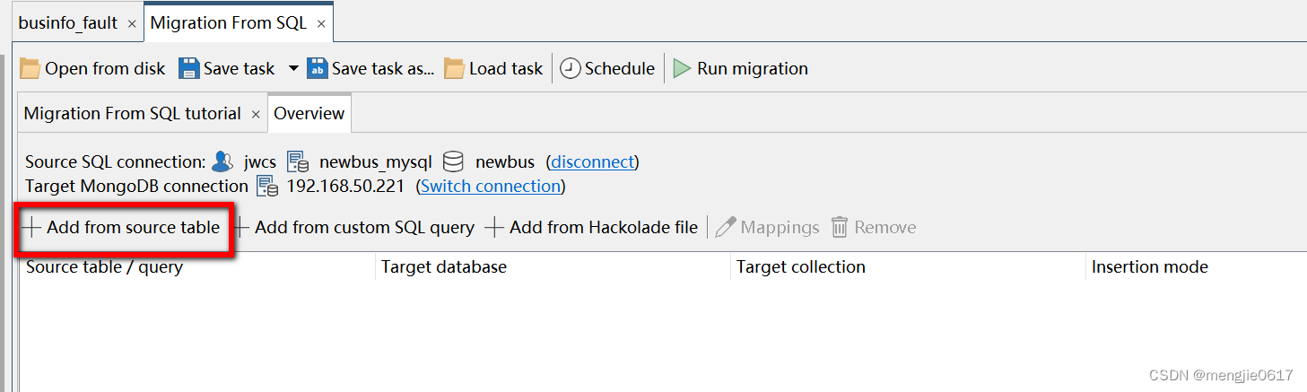Click the Target collection column header
The image size is (1307, 392).
pyautogui.click(x=801, y=266)
